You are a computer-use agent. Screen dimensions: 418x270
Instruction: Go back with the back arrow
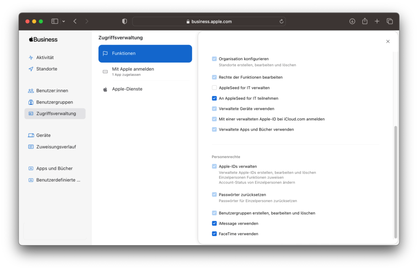(x=75, y=21)
